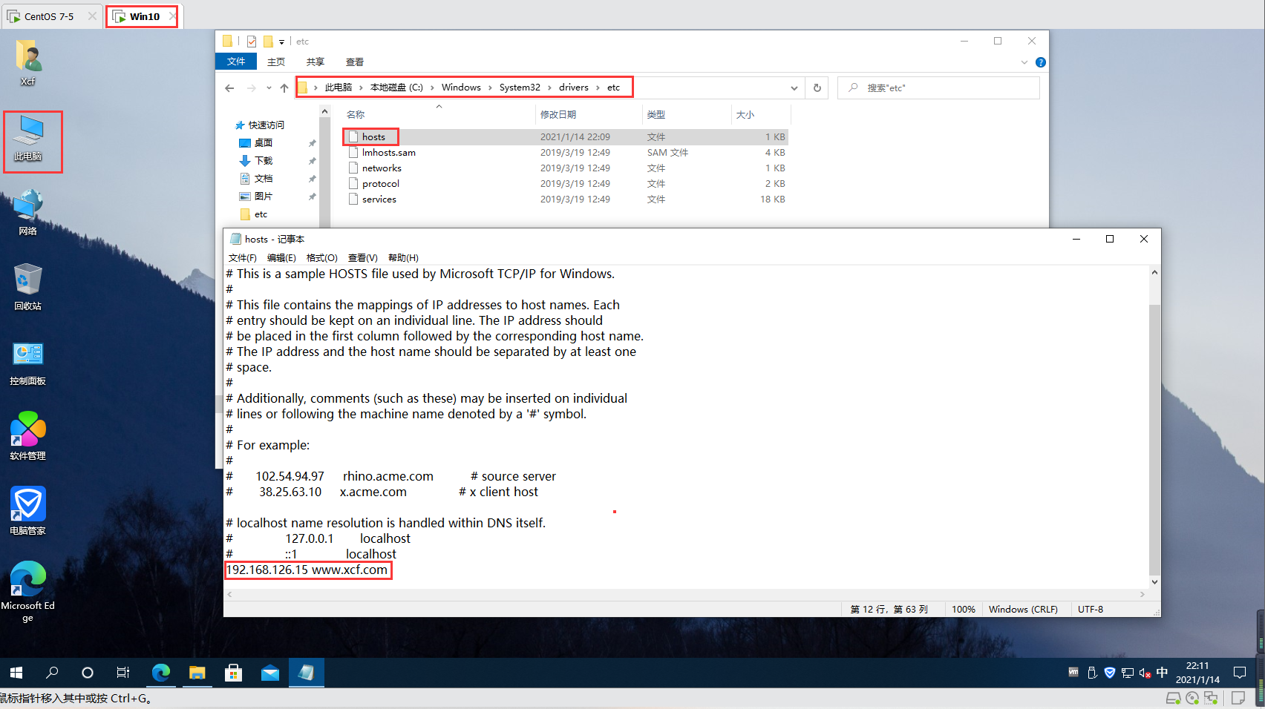
Task: Open Notepad 文件(F) menu
Action: (x=242, y=258)
